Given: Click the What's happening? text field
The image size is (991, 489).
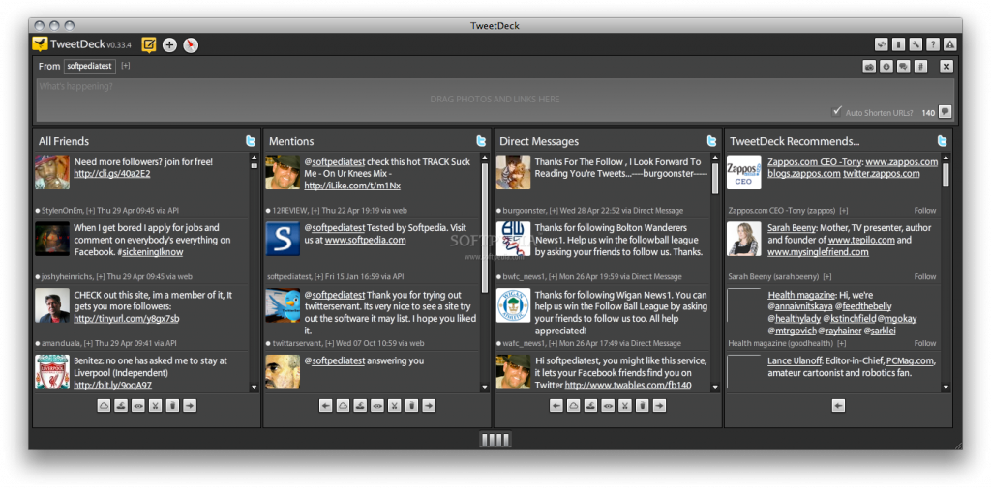Looking at the screenshot, I should click(x=495, y=100).
